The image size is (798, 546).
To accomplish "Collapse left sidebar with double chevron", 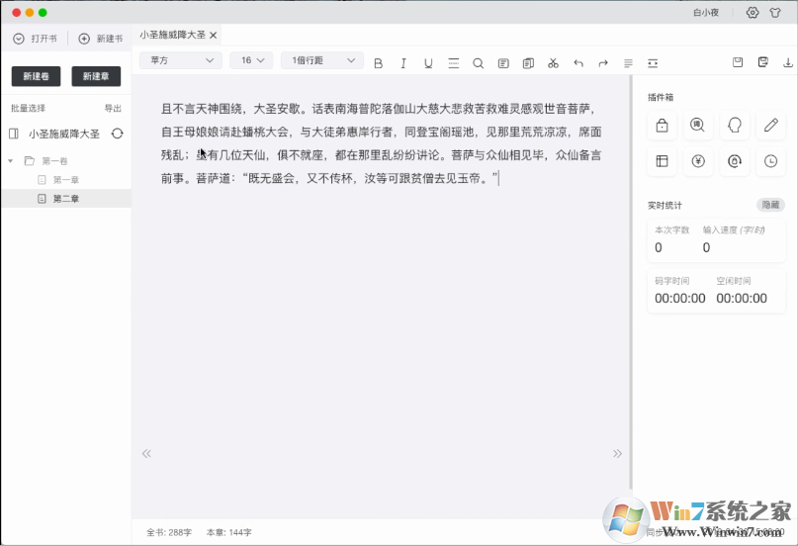I will pyautogui.click(x=146, y=453).
